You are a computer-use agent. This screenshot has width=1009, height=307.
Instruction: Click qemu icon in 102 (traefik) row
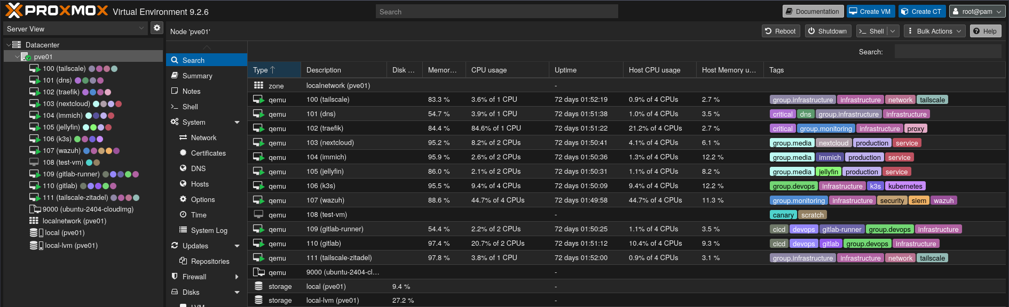pyautogui.click(x=258, y=128)
